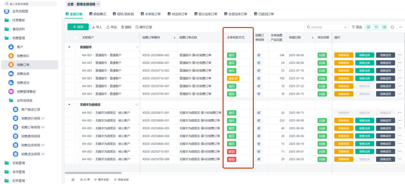Tick the select-all checkbox in the header
The width and height of the screenshot is (405, 184).
pyautogui.click(x=76, y=37)
